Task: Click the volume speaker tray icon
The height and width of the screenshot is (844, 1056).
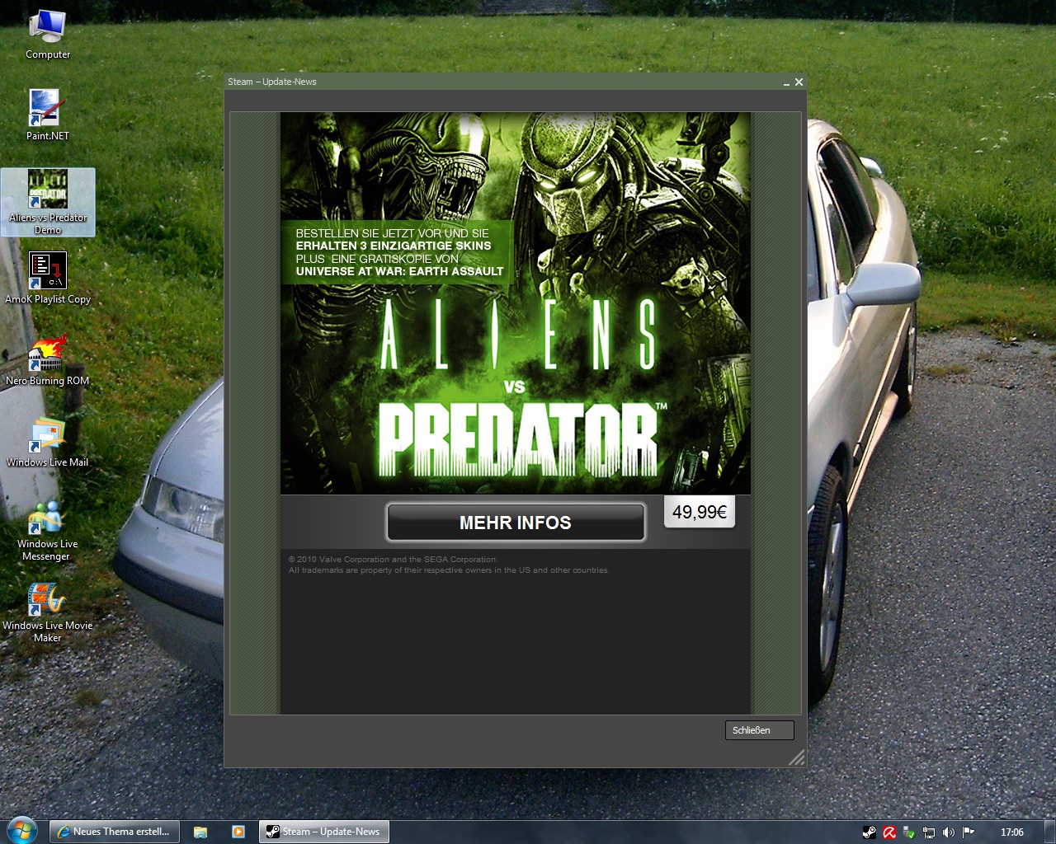Action: (949, 832)
